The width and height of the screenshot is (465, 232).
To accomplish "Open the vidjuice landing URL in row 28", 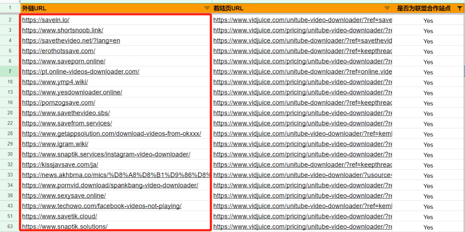I will [x=303, y=134].
